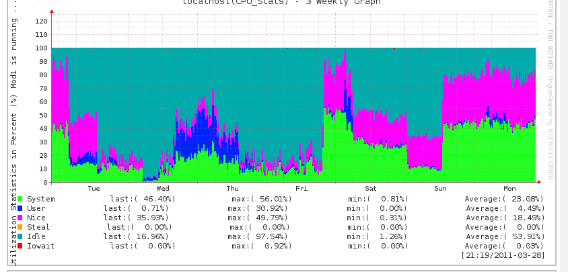Click the NagiosGrapher by NETWAYS GmbH text

tap(550, 128)
